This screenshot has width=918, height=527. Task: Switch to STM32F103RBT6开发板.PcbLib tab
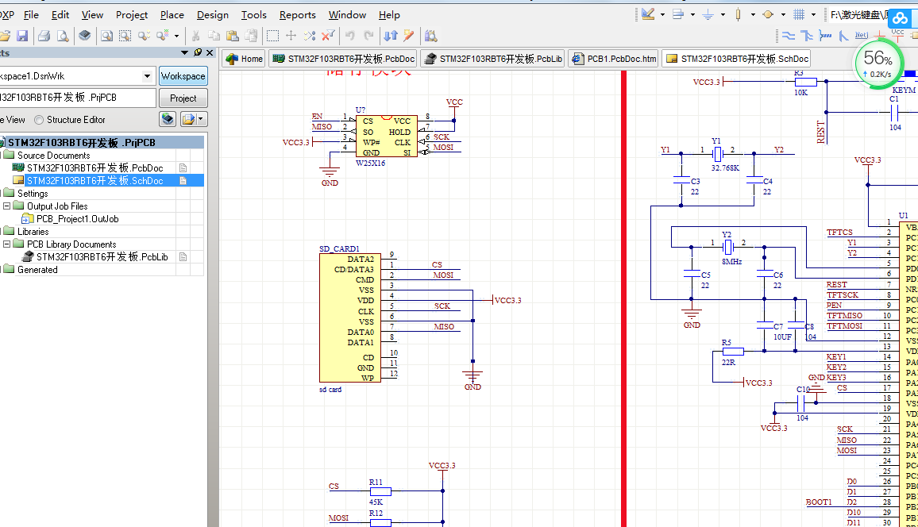point(493,59)
